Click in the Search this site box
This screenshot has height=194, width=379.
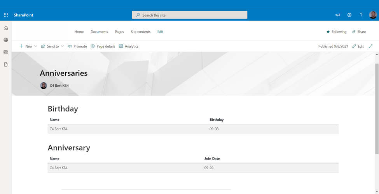click(x=189, y=15)
